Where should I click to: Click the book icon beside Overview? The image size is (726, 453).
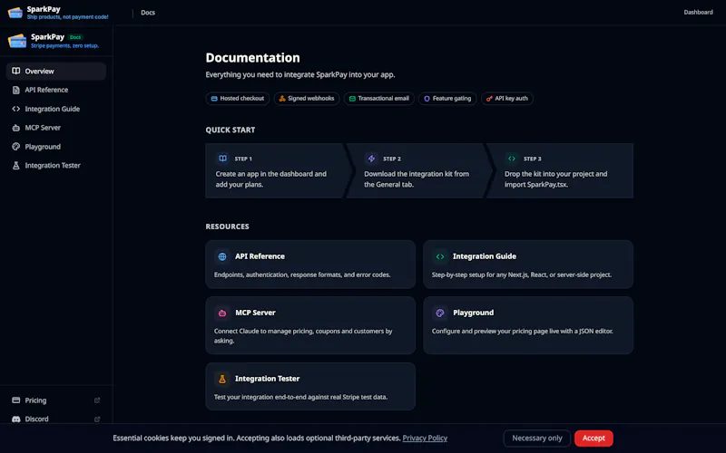pos(16,72)
